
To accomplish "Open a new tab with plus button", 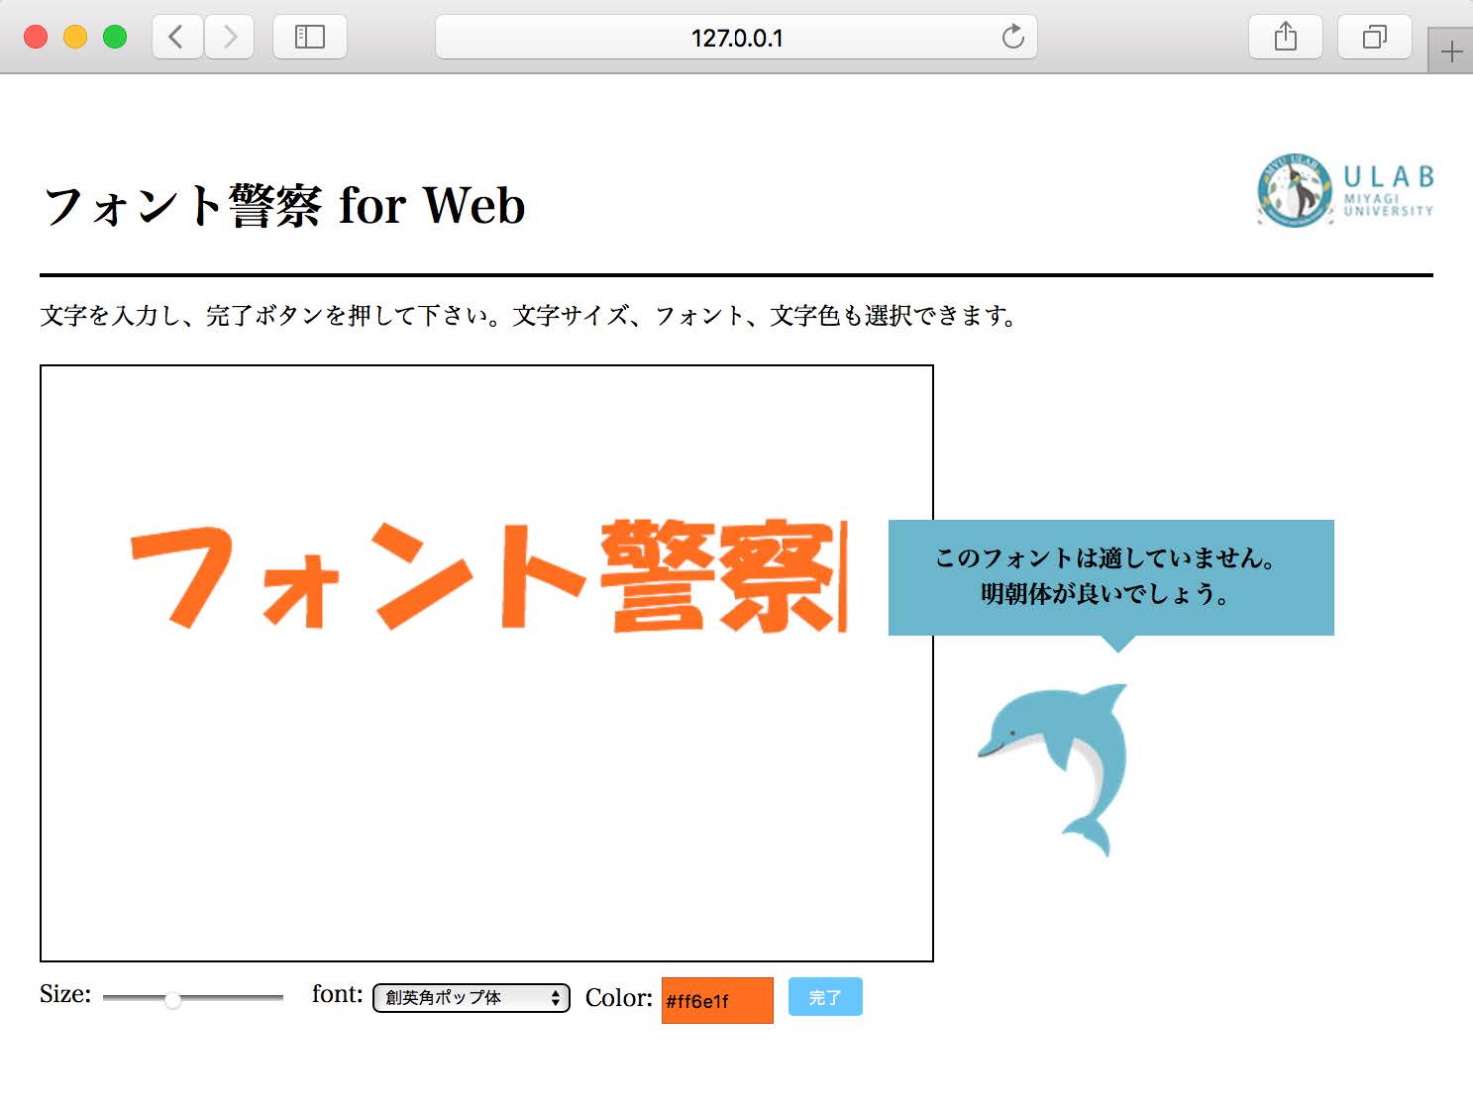I will pyautogui.click(x=1451, y=51).
